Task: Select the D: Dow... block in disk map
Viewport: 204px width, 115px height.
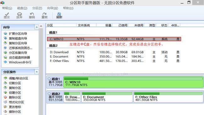Action: click(x=72, y=97)
